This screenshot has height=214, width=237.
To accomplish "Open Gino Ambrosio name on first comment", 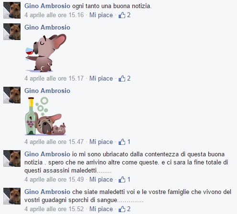I will (47, 6).
